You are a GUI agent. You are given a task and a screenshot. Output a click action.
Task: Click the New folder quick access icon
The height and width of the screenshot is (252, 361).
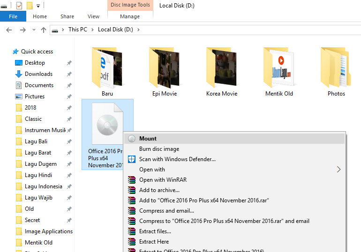[30, 6]
